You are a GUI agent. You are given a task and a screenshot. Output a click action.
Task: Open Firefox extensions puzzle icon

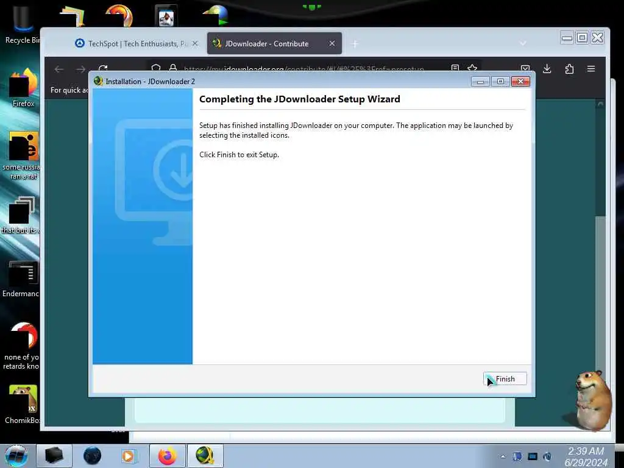570,68
